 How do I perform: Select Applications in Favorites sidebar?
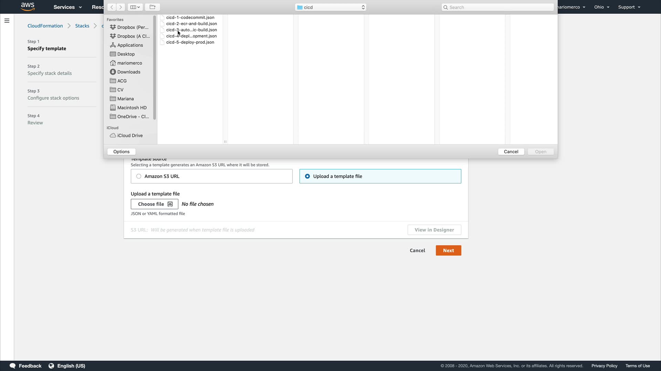[x=130, y=45]
